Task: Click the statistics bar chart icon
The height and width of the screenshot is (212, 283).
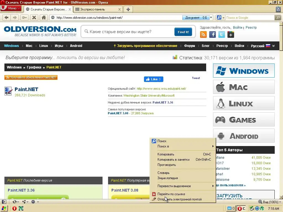Action: click(175, 57)
